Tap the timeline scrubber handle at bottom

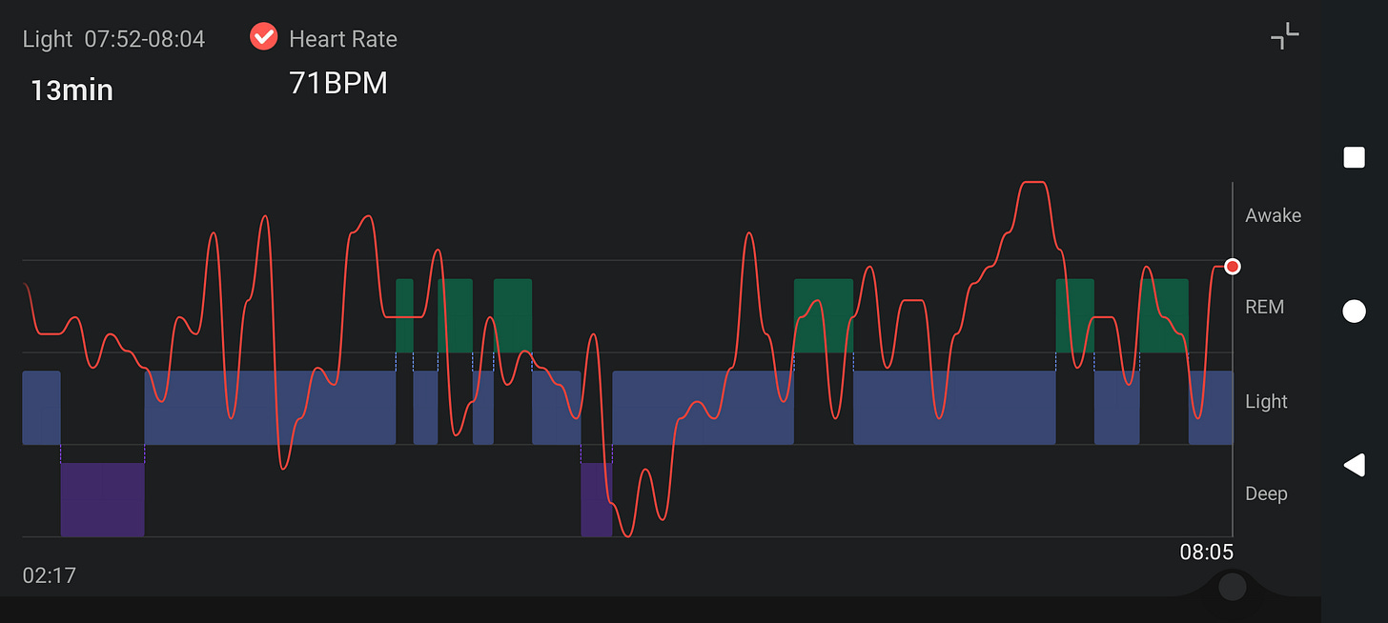click(x=1233, y=586)
